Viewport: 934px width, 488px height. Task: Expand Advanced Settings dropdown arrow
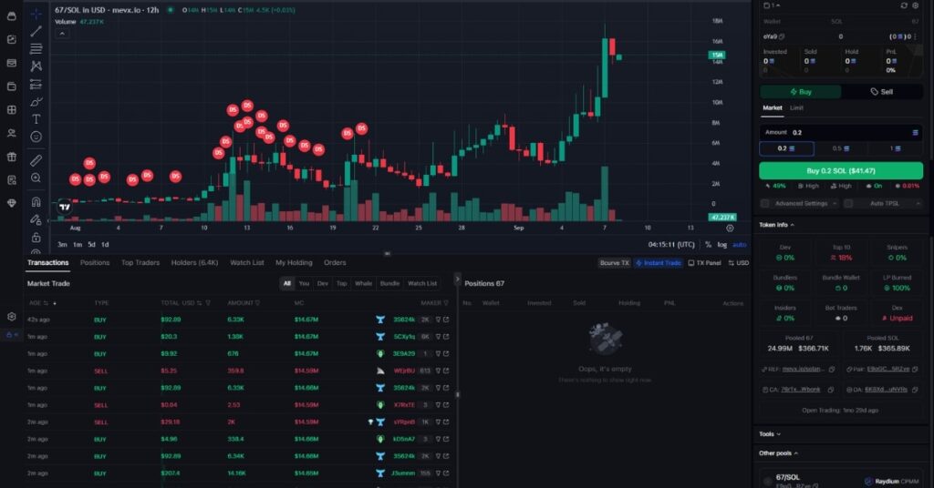[835, 203]
